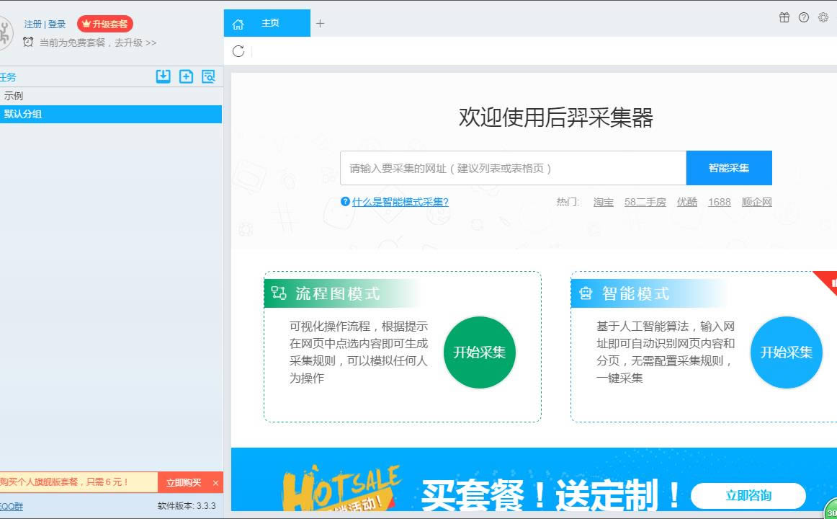Click the 升级套餐 upgrade button
837x519 pixels.
pyautogui.click(x=105, y=24)
